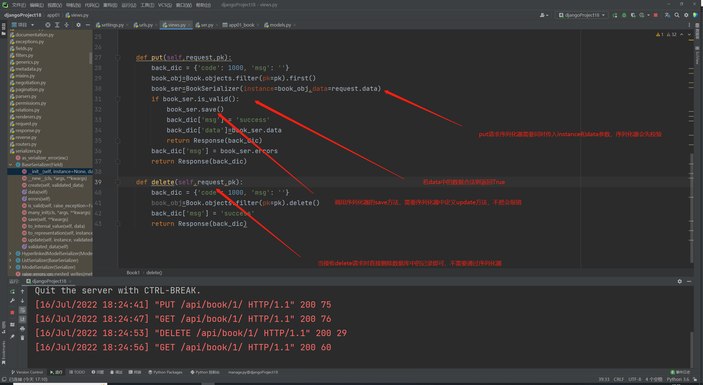Print the run console output
This screenshot has width=703, height=385.
[22, 329]
